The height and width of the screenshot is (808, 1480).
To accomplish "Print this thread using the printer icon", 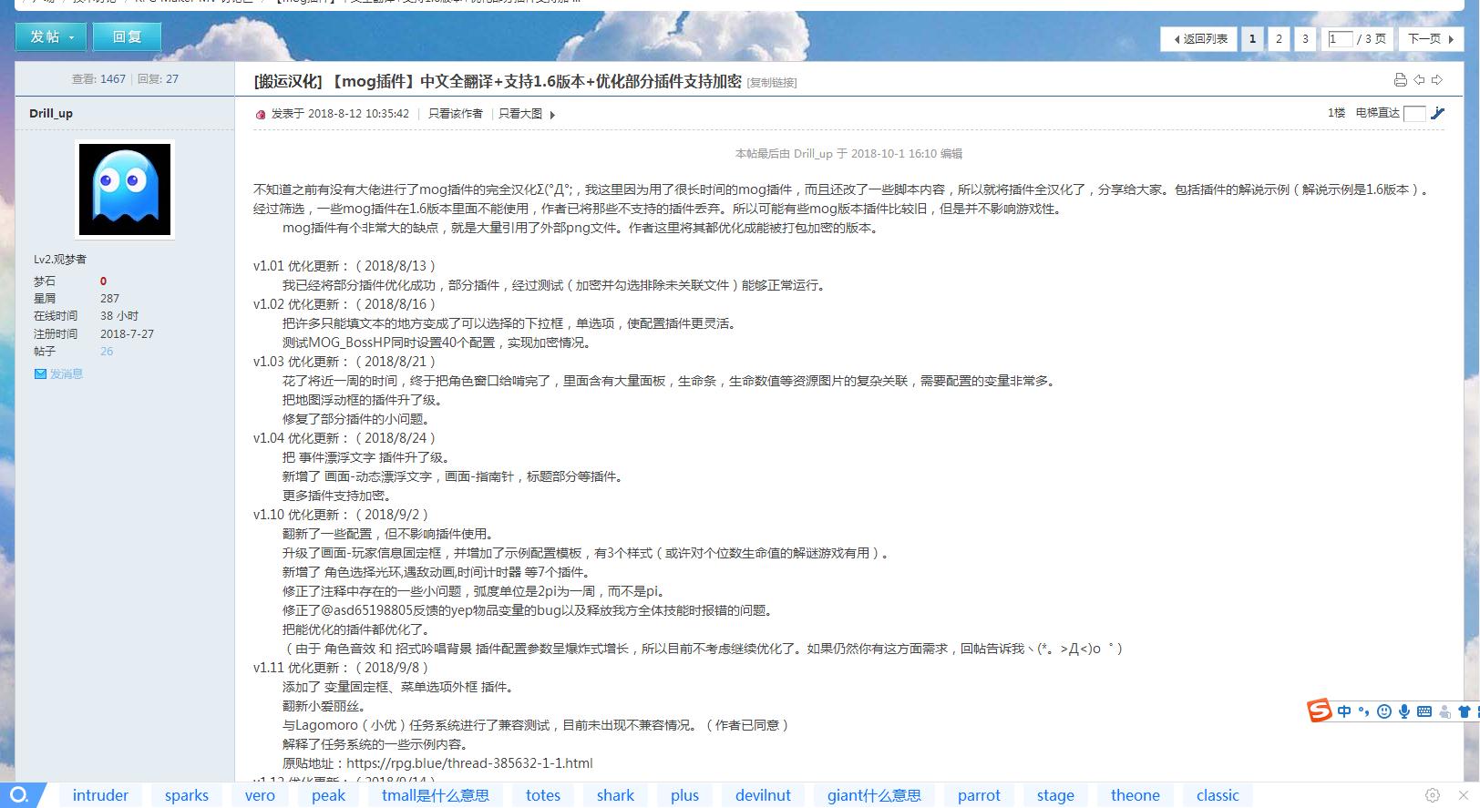I will [1401, 80].
